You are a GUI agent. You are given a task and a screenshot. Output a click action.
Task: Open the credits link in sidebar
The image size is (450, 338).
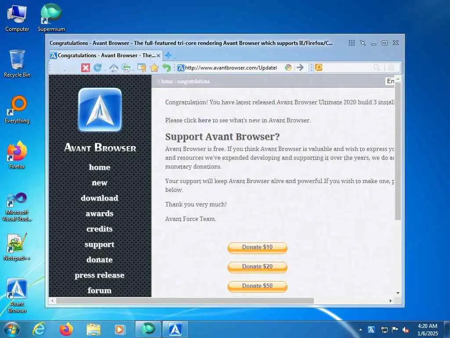coord(99,229)
